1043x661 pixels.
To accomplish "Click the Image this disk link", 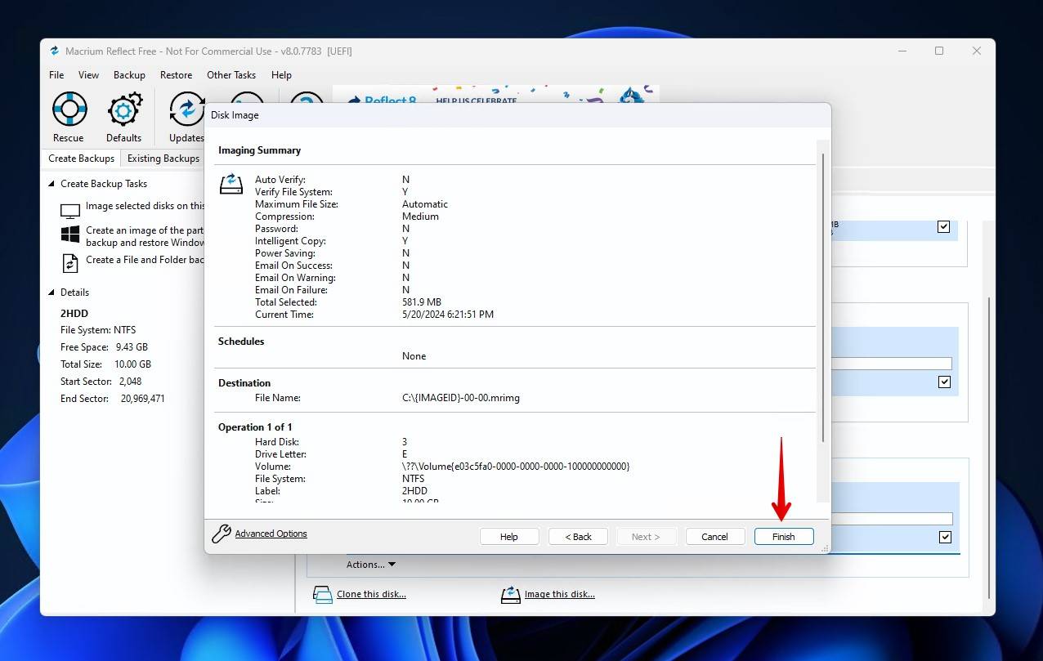I will pos(560,595).
